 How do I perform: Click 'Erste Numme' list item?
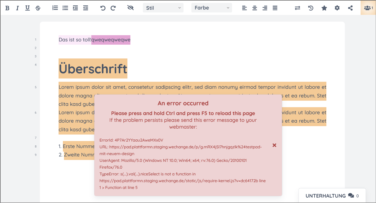coord(79,146)
